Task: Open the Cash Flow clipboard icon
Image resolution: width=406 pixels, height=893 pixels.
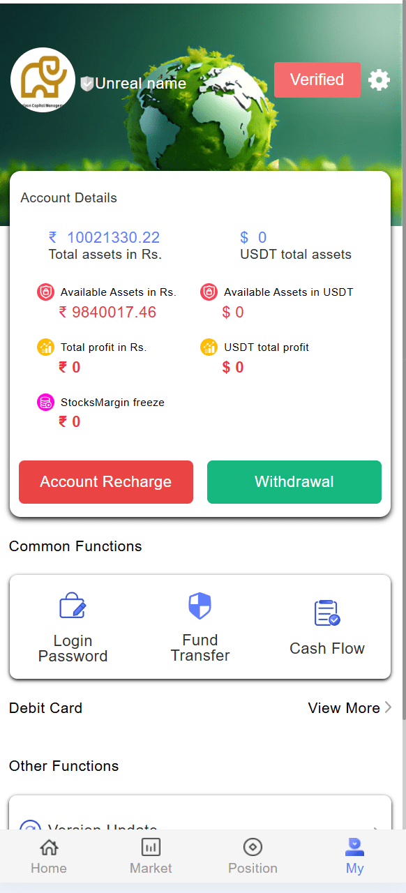Action: pos(326,613)
